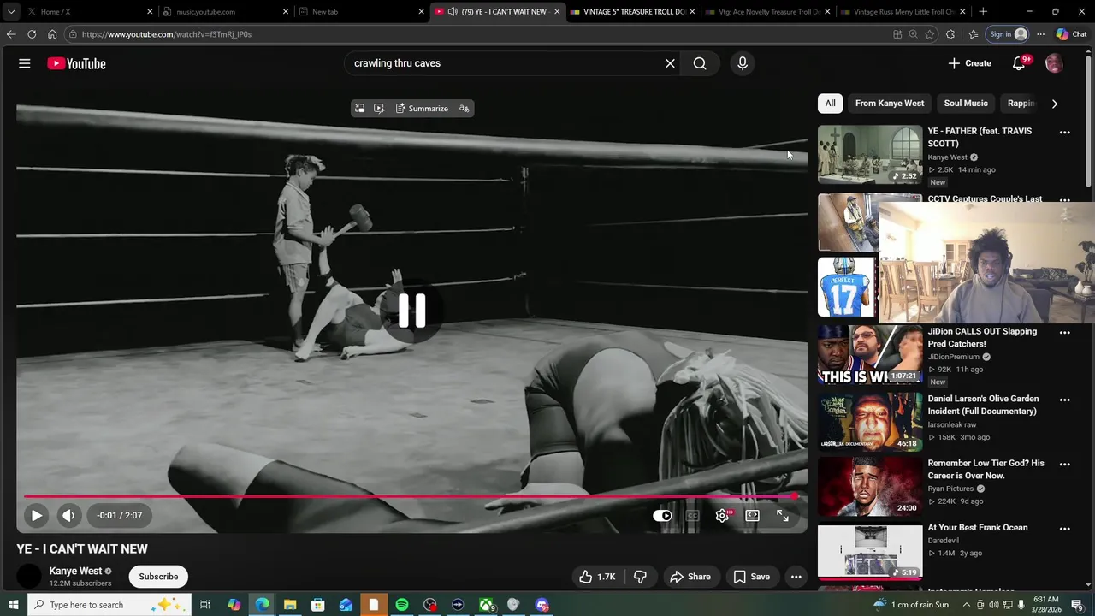The width and height of the screenshot is (1095, 616).
Task: Toggle closed captions in the player
Action: 692,516
